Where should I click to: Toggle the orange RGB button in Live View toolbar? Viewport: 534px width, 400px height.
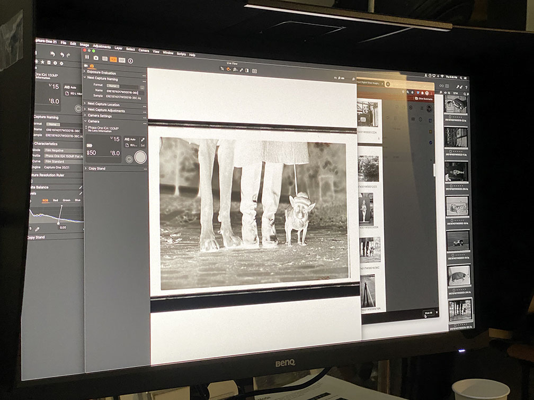click(x=113, y=59)
